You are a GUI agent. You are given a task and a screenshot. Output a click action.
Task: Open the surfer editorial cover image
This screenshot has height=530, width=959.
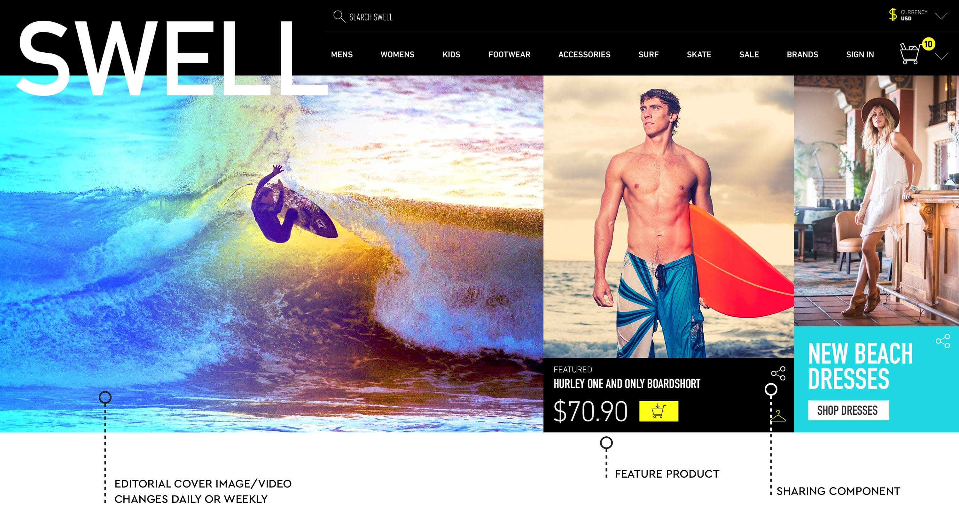272,254
